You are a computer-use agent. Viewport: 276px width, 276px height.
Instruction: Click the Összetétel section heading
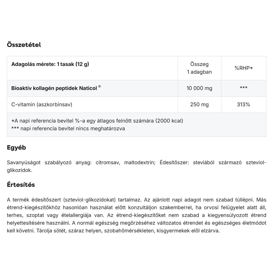(x=24, y=45)
